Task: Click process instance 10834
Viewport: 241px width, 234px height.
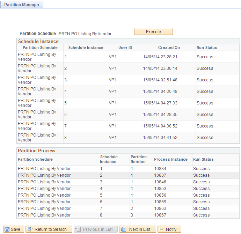Action: (160, 169)
